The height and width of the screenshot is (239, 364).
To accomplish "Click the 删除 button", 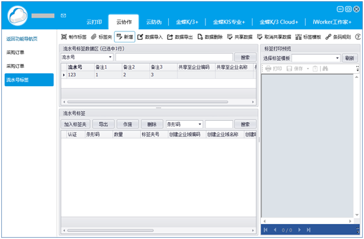I will point(152,124).
